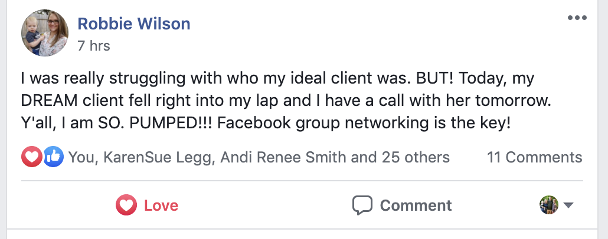Click the post's first line about ideal client
608x239 pixels.
(x=272, y=77)
